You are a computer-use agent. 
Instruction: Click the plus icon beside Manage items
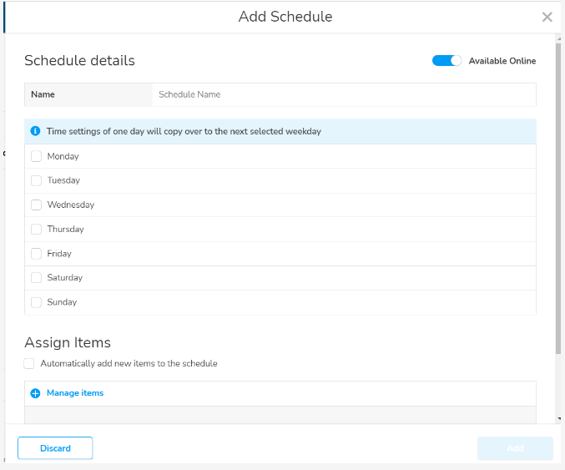35,393
